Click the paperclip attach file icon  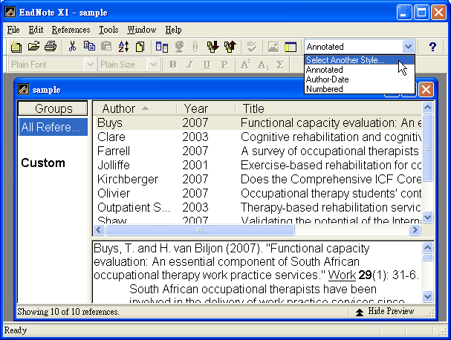(x=195, y=47)
